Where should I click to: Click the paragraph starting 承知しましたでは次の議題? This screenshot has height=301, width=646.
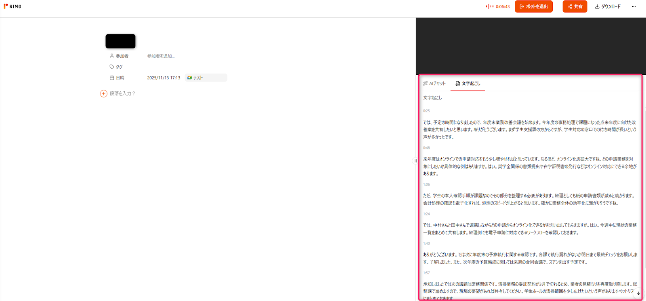[530, 291]
